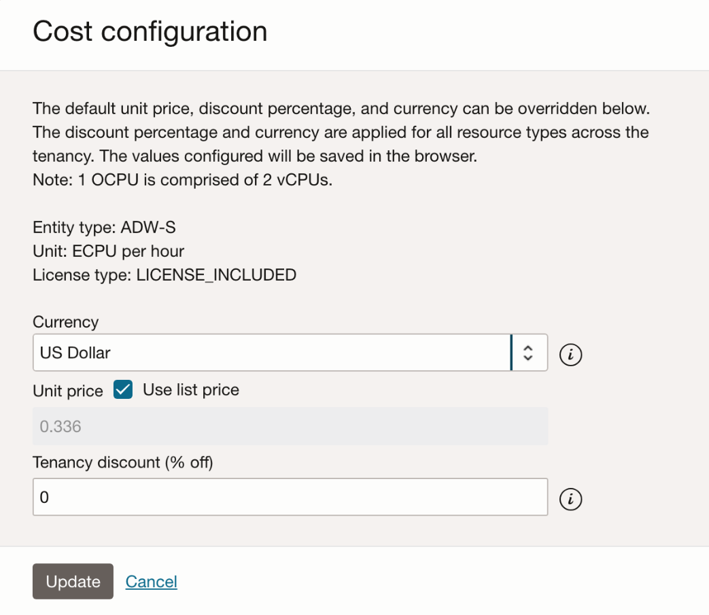Click the "Cost configuration" dialog heading

[150, 32]
